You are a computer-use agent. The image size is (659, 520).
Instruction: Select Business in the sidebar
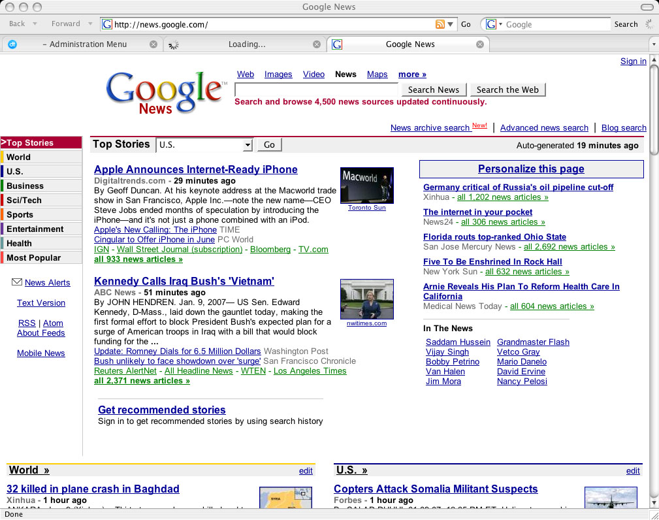pos(41,186)
